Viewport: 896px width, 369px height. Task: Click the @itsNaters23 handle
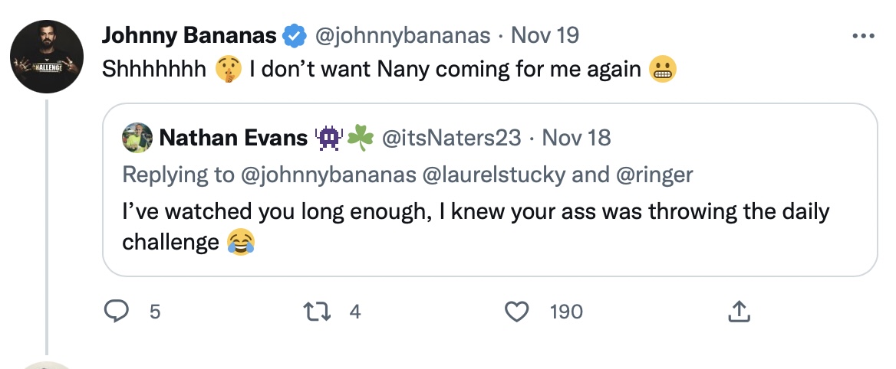point(451,138)
